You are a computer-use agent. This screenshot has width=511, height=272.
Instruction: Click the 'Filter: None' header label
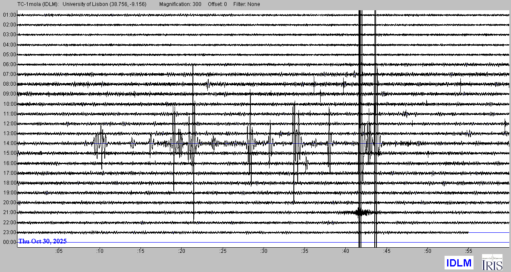tap(247, 4)
